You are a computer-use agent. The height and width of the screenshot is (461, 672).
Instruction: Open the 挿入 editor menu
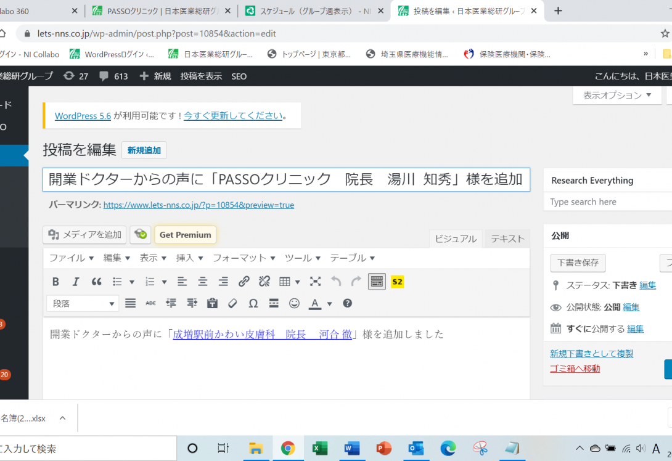189,258
